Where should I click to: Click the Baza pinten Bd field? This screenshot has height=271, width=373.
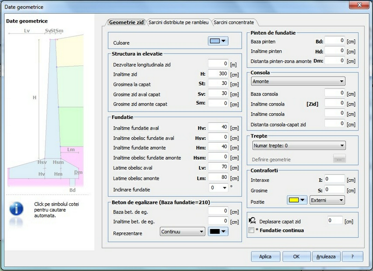335,40
